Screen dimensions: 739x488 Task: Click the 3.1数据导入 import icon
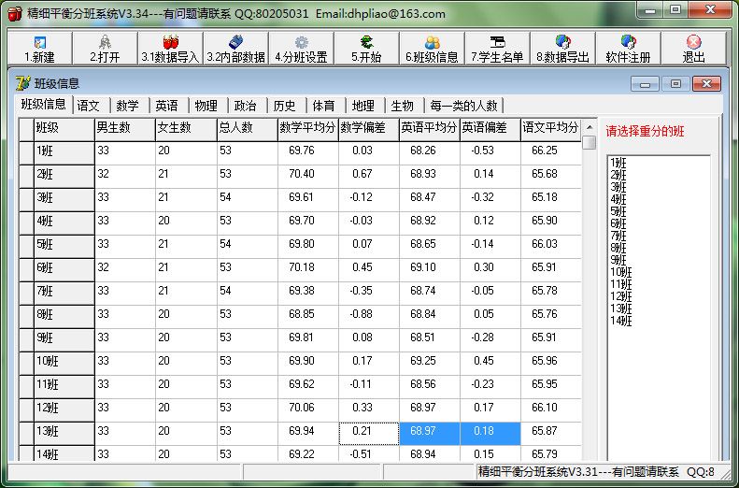[170, 48]
